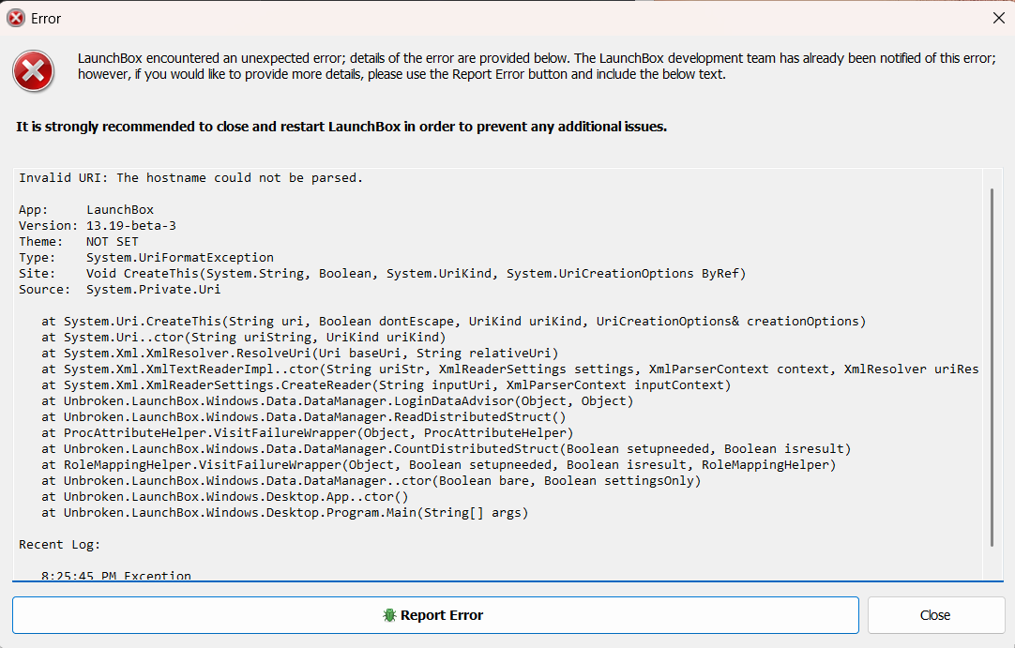
Task: Click the green bug icon on Report Error
Action: pos(389,615)
